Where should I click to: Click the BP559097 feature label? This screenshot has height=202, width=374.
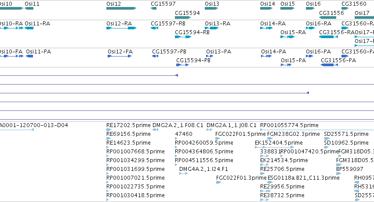[350, 169]
